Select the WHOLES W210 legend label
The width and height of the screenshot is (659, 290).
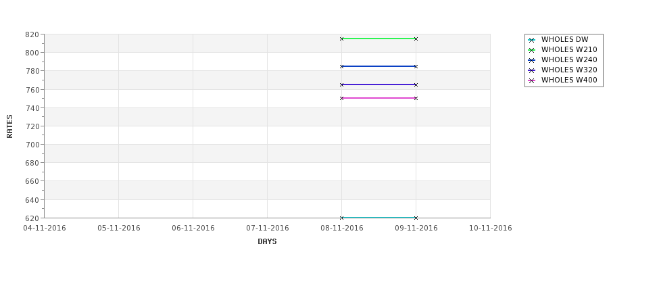tap(569, 49)
